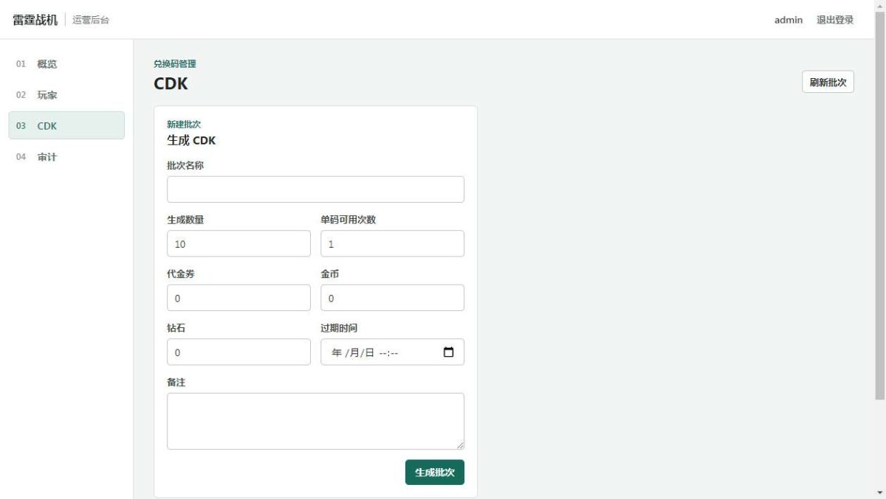Focus the 备注 text area
The height and width of the screenshot is (499, 886).
pos(315,421)
